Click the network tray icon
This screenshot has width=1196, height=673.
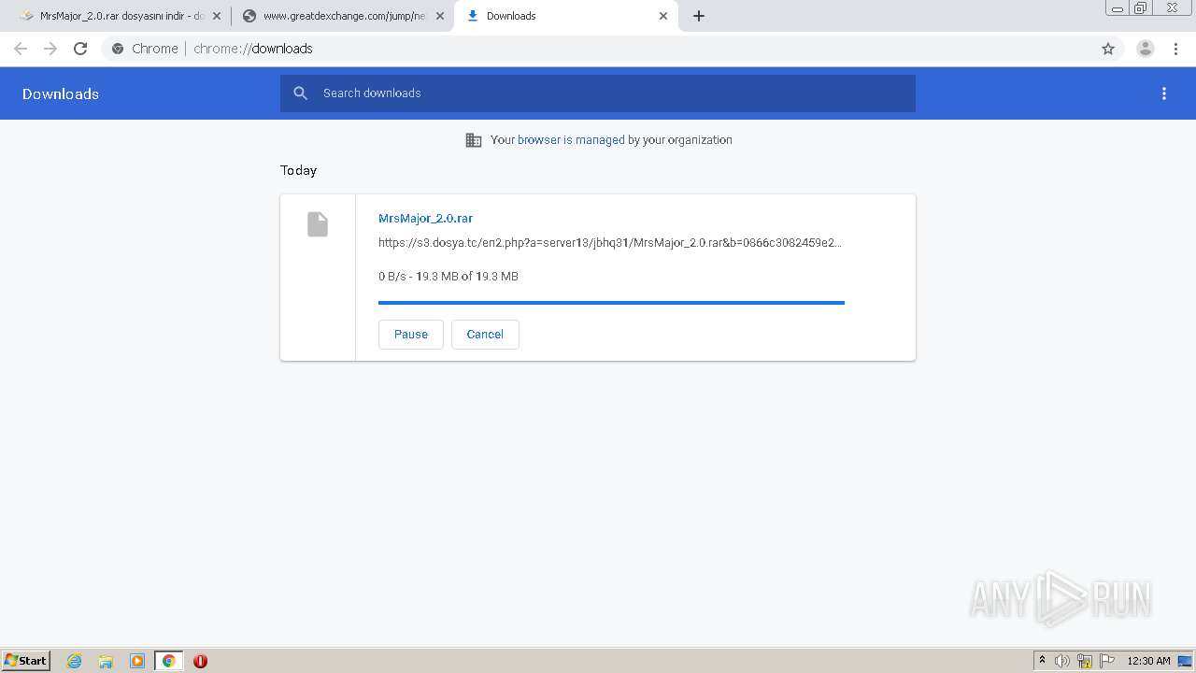coord(1085,661)
